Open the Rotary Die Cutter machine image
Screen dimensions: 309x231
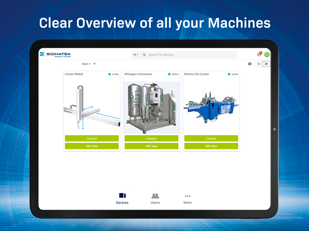(211, 107)
